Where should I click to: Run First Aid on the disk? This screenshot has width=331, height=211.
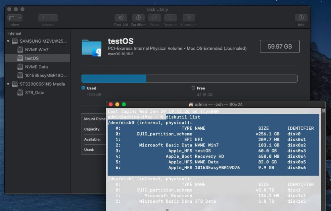click(x=121, y=18)
